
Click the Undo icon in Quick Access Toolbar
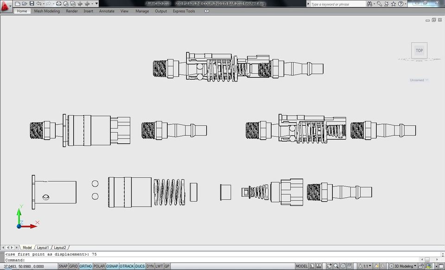pyautogui.click(x=39, y=3)
